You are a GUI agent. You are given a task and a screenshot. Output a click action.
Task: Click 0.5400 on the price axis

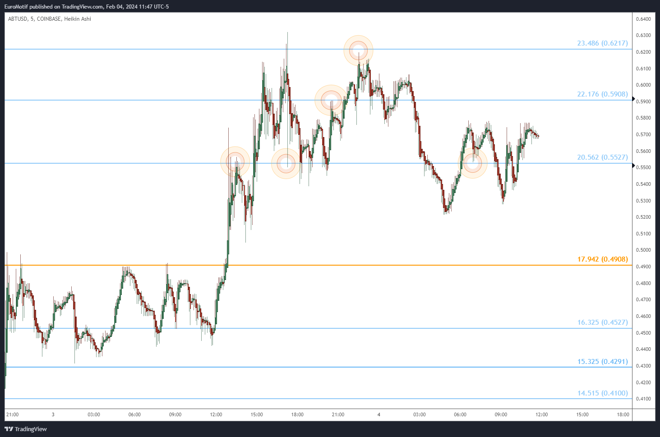click(643, 184)
